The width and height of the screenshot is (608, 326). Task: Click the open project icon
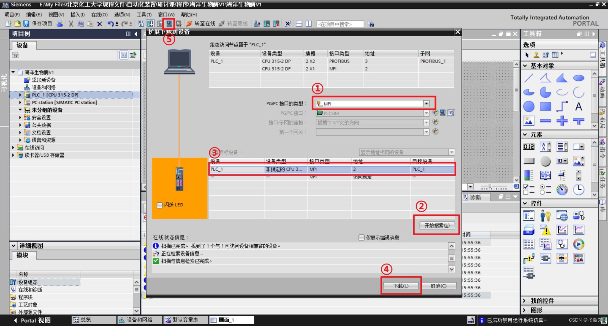pos(17,24)
